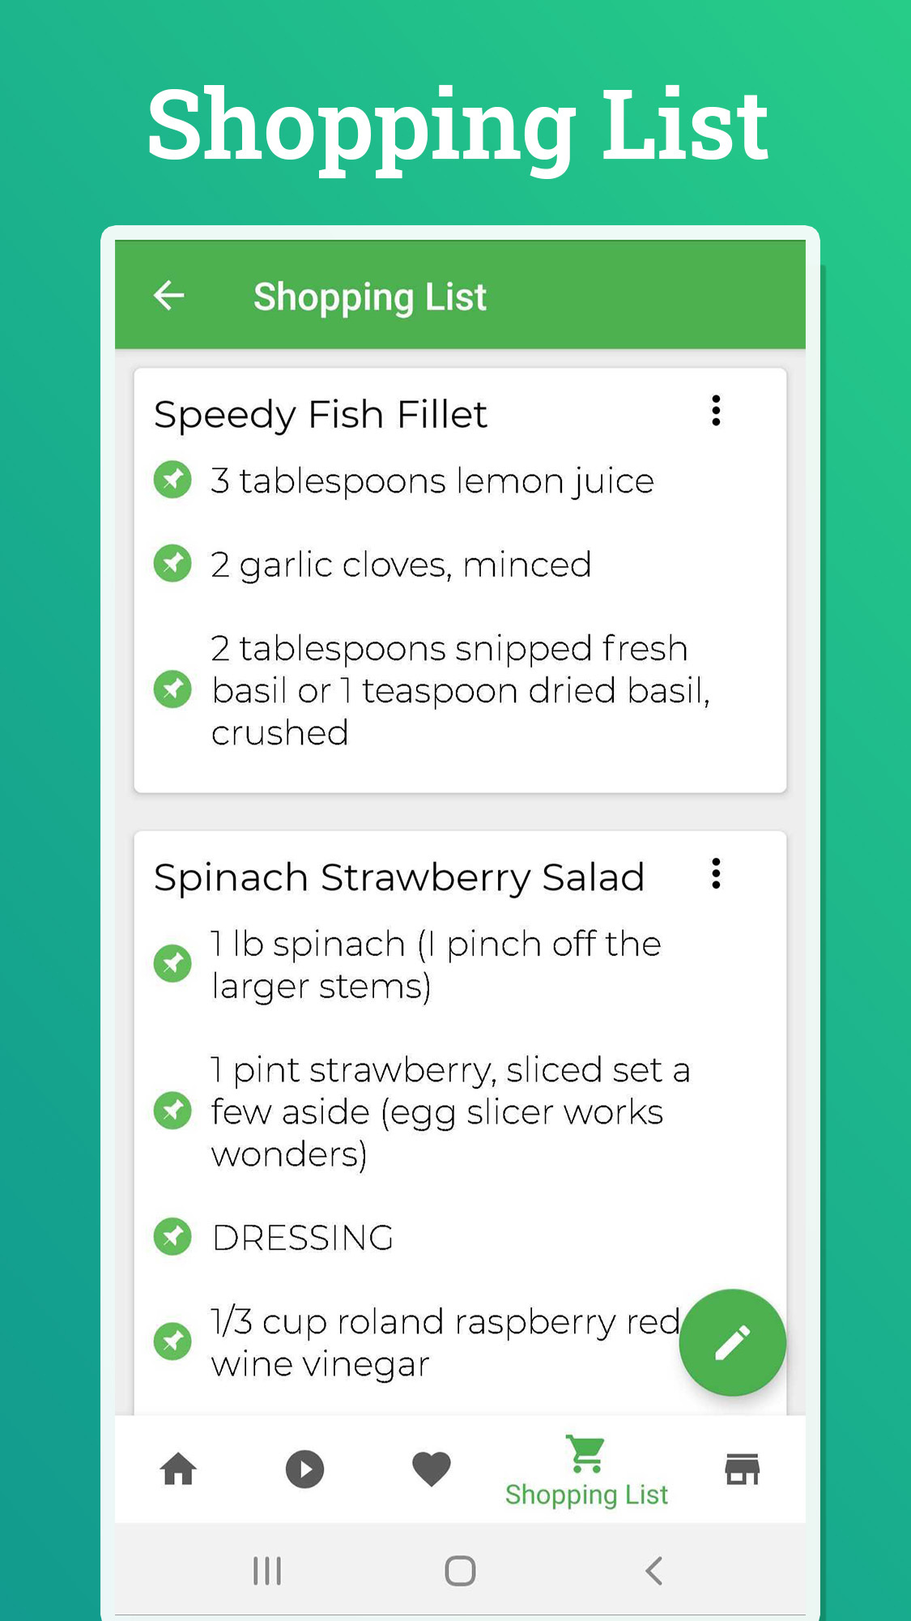This screenshot has height=1621, width=911.
Task: Open the store tab in bottom bar
Action: tap(742, 1470)
